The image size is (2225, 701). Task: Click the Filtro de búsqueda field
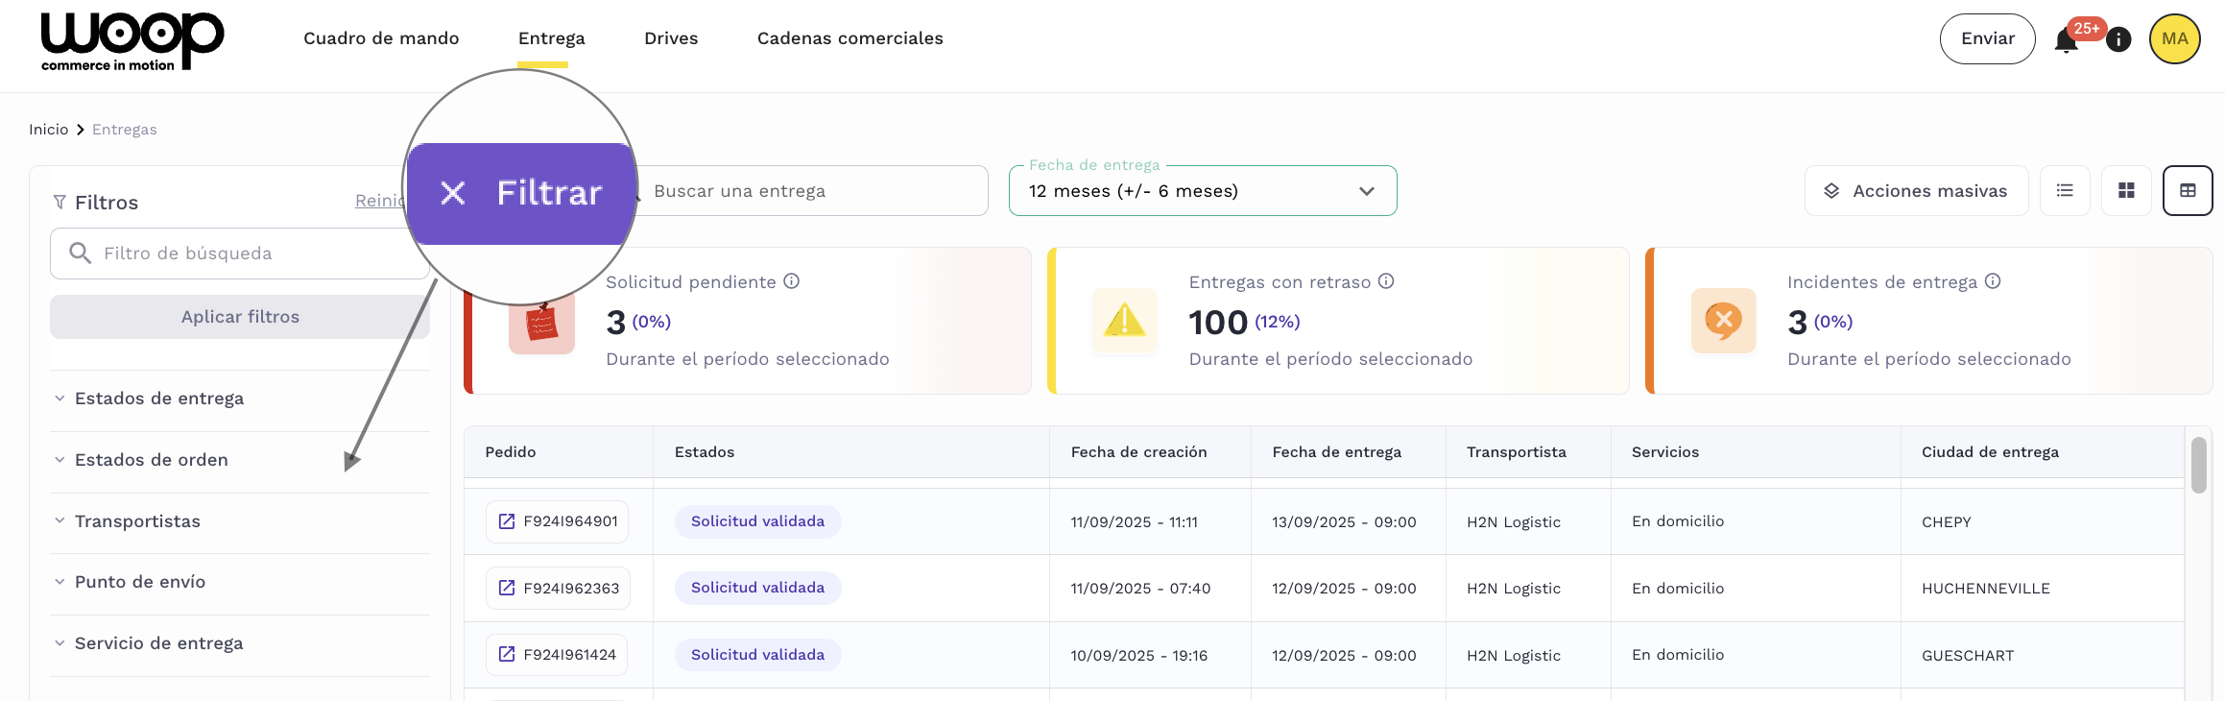pos(250,254)
